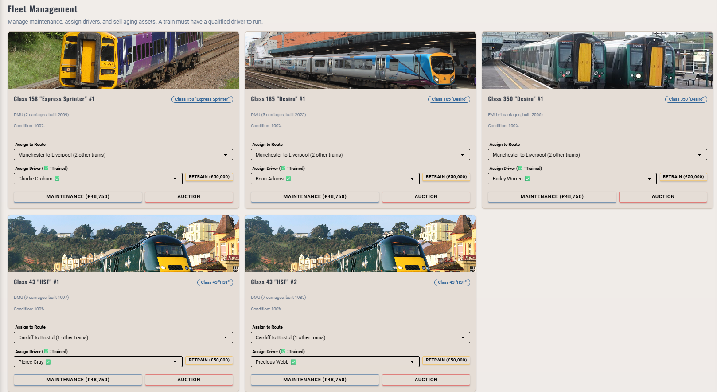Screen dimensions: 717x392
Task: Click the Class 43 HST #2 train photo
Action: [360, 243]
